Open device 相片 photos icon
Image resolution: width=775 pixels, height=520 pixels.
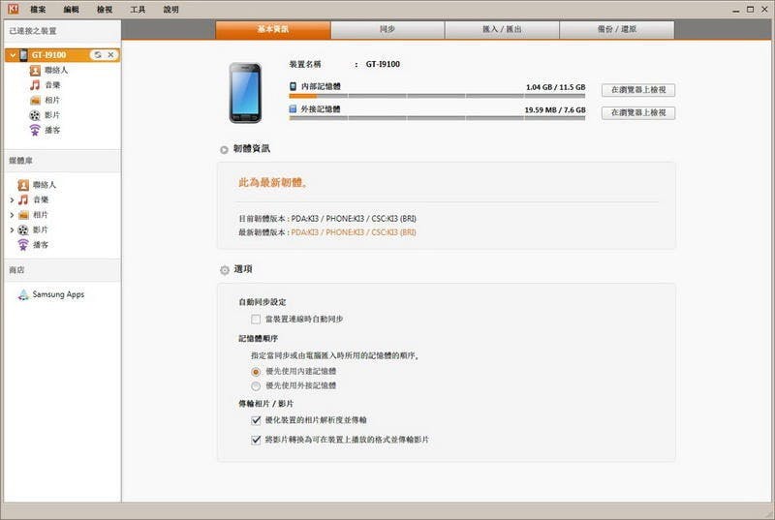[35, 101]
